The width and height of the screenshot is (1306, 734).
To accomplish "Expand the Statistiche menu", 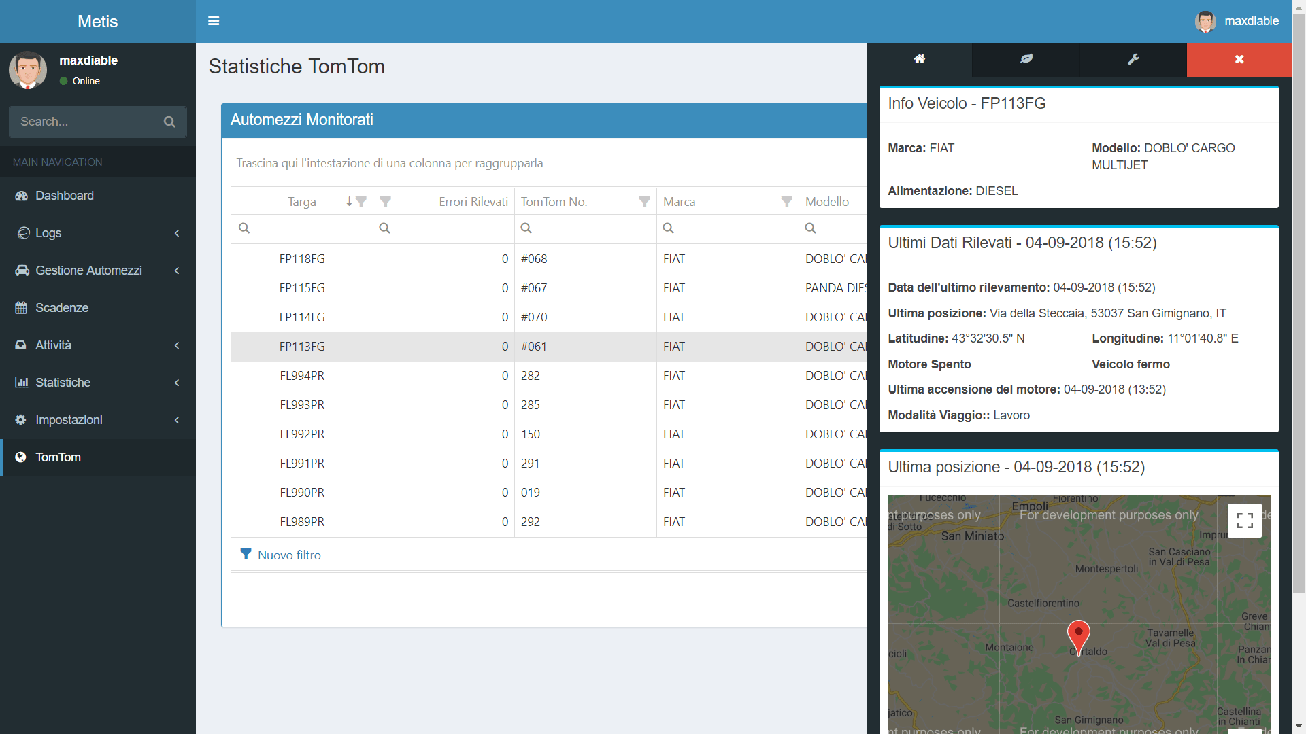I will click(x=98, y=383).
